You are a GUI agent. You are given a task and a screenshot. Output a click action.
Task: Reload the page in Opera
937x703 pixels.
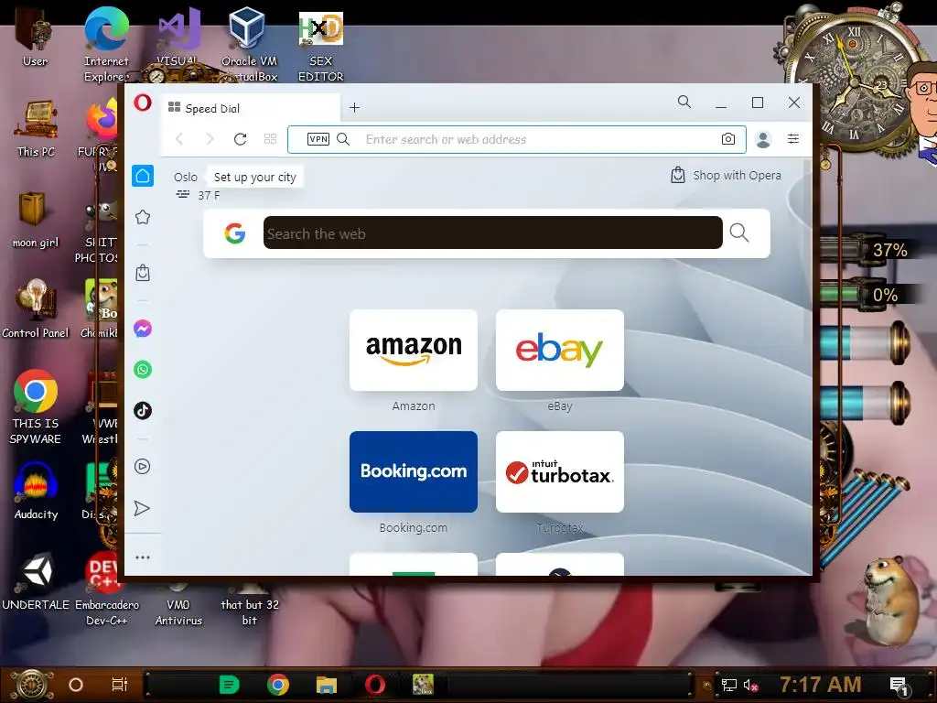point(241,139)
